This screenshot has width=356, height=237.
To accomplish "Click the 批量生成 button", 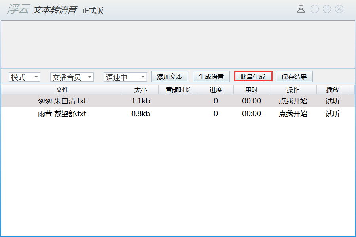I will tap(253, 77).
